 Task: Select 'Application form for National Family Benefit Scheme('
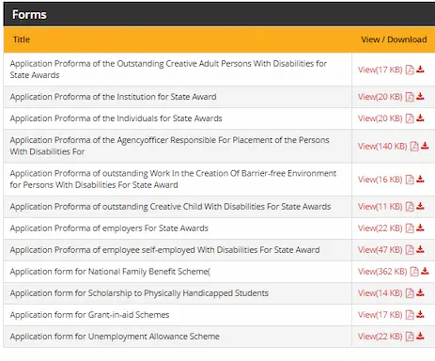click(110, 272)
